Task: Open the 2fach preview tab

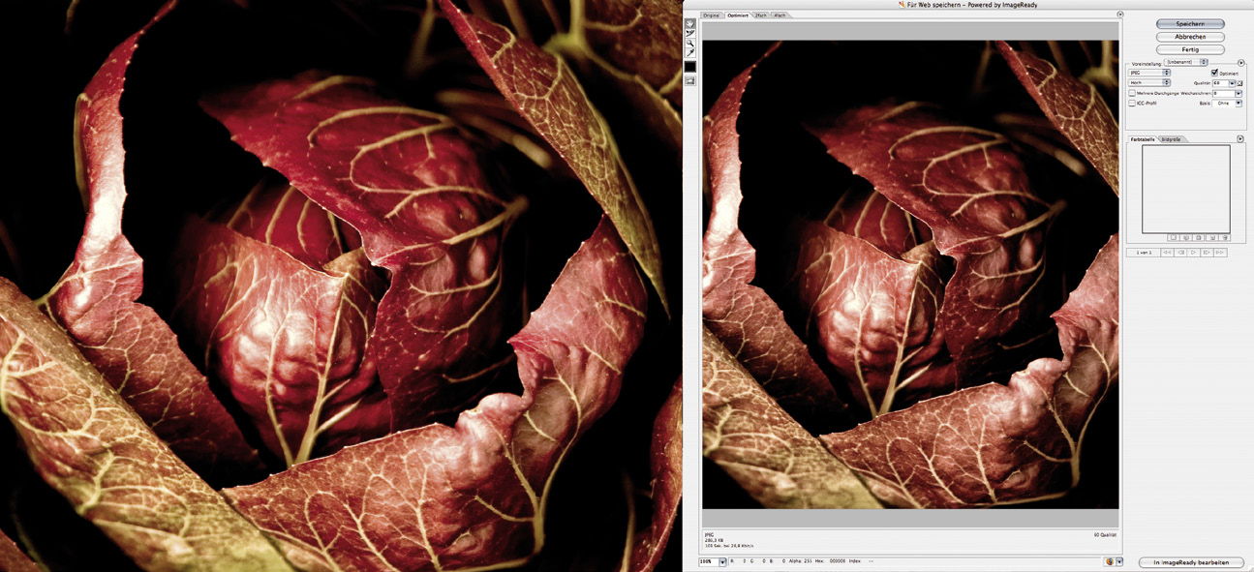Action: pyautogui.click(x=760, y=15)
